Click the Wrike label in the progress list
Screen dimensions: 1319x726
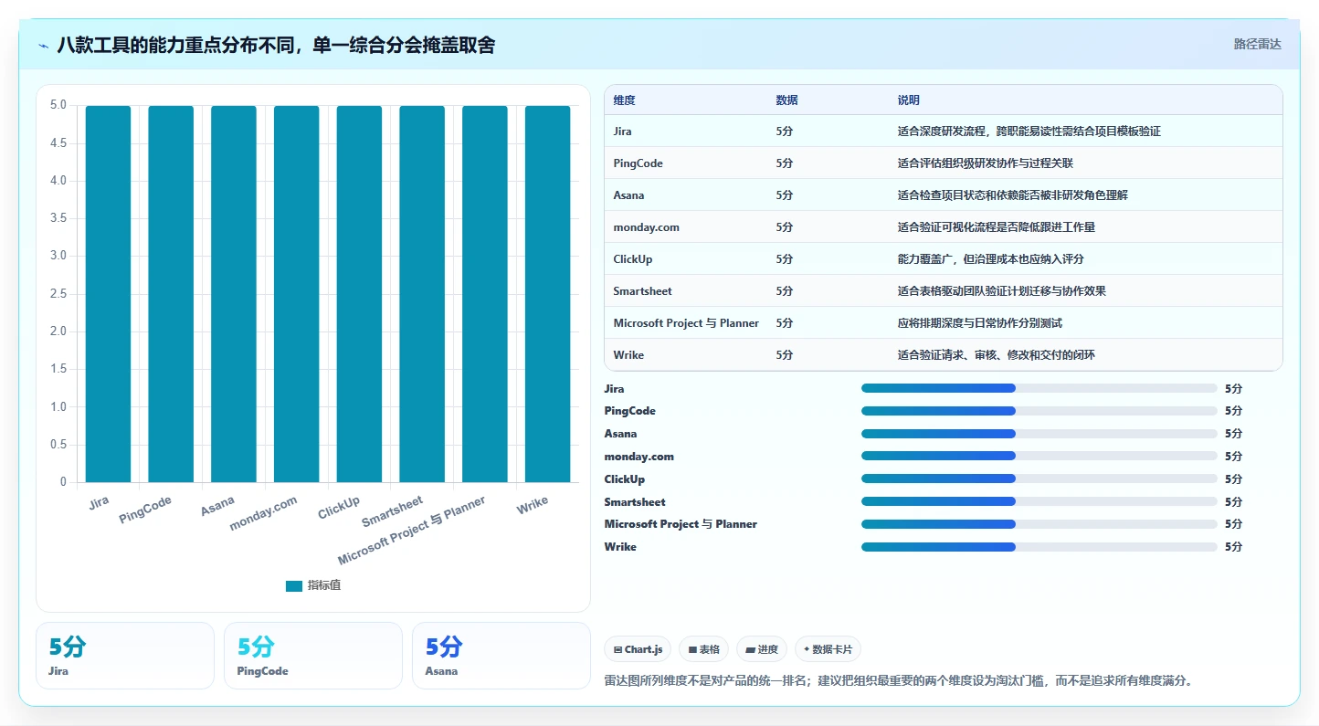pos(620,547)
